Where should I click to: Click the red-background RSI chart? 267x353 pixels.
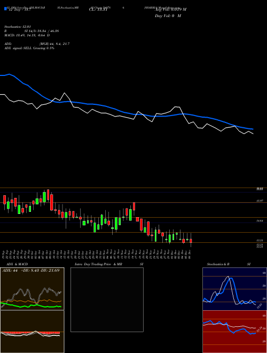(x=234, y=332)
